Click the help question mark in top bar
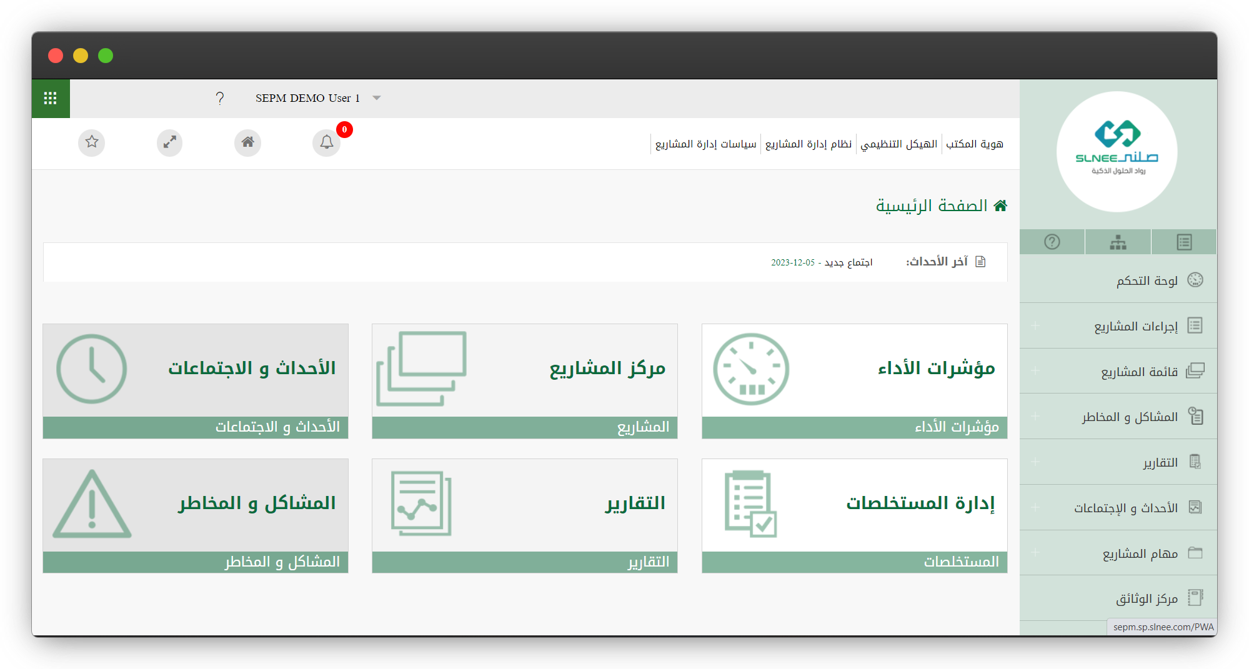 click(219, 98)
